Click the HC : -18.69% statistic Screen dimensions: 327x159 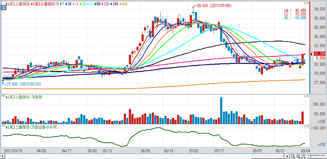pyautogui.click(x=296, y=18)
